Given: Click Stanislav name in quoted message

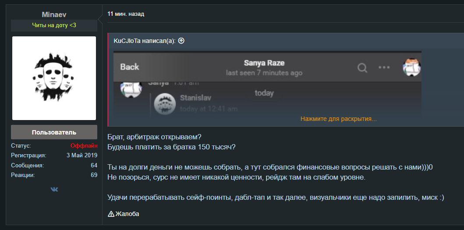Looking at the screenshot, I should pyautogui.click(x=195, y=98).
